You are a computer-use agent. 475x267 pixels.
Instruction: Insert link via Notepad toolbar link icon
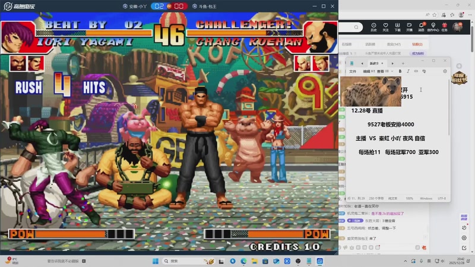tap(416, 71)
